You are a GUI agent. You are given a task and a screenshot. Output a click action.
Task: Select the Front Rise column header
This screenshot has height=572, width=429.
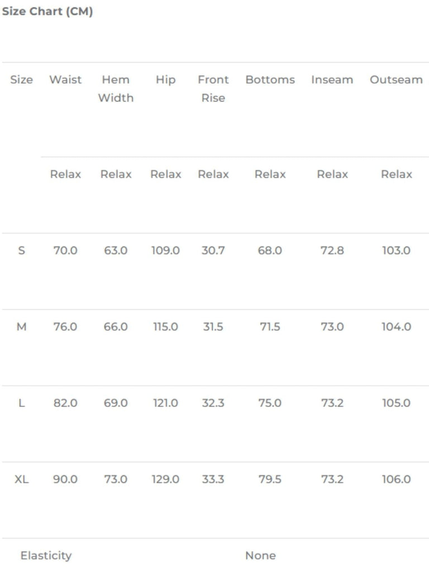(x=213, y=89)
